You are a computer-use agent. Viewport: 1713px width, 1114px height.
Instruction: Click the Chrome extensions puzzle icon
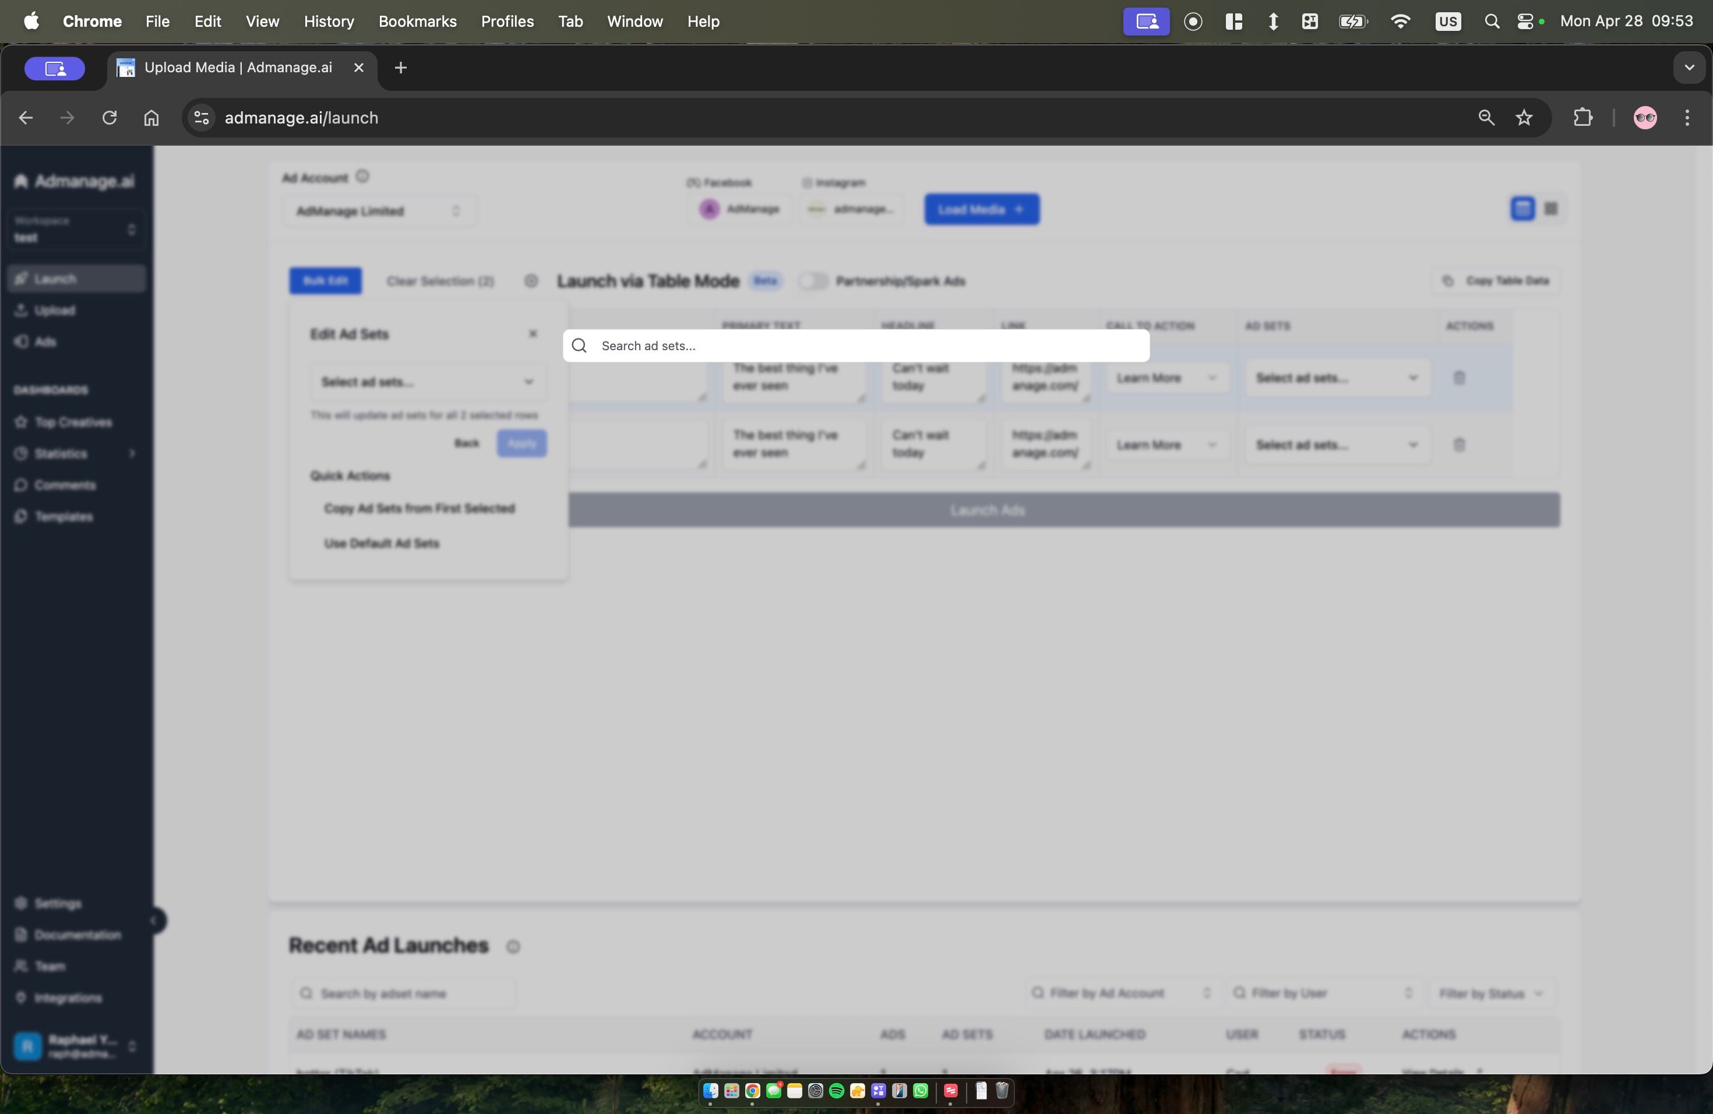coord(1582,117)
